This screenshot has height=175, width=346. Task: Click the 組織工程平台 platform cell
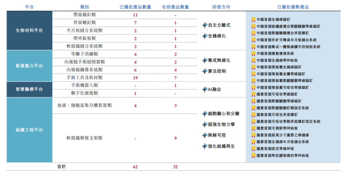(29, 130)
